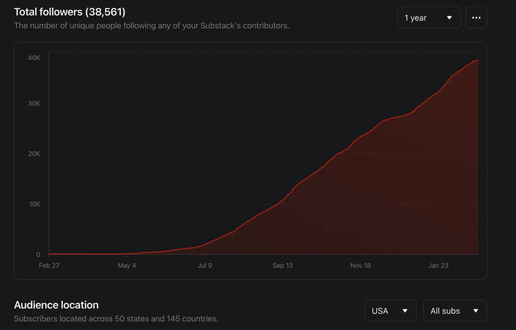
Task: Click the 20K y-axis label
Action: click(x=34, y=154)
